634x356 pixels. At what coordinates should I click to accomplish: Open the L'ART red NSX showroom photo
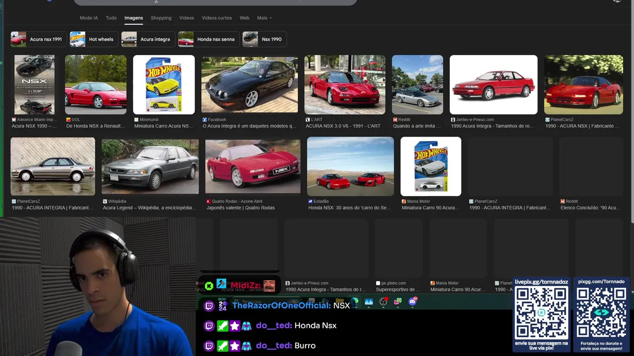coord(345,85)
